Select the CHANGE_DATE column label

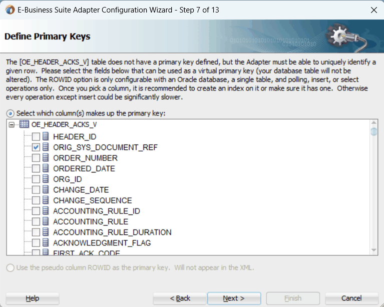(81, 189)
